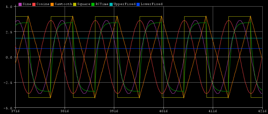This screenshot has width=268, height=114.
Task: Select the Sine legend label
Action: point(27,4)
